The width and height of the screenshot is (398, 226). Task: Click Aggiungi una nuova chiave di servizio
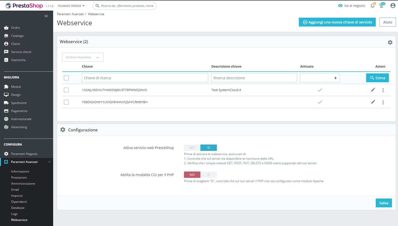tap(337, 22)
